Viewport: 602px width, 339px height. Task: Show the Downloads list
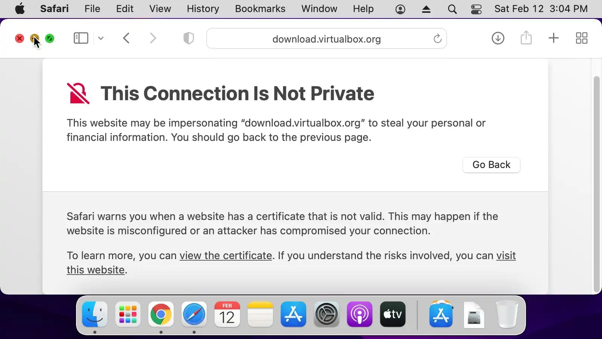point(498,38)
